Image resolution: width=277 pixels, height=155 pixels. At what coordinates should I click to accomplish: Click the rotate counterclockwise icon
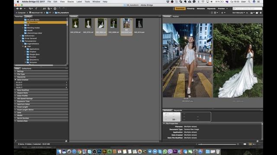pyautogui.click(x=60, y=9)
